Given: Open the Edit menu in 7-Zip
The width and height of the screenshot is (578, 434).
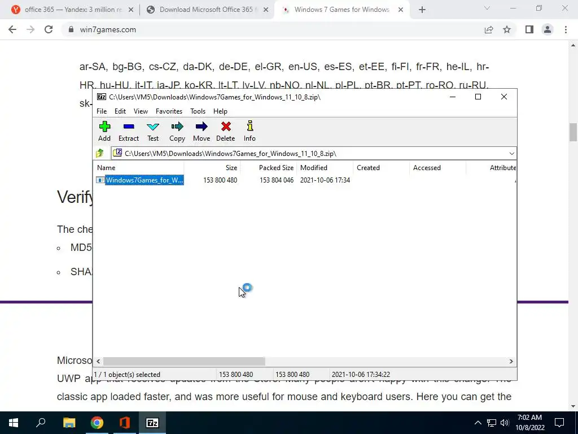Looking at the screenshot, I should click(120, 111).
